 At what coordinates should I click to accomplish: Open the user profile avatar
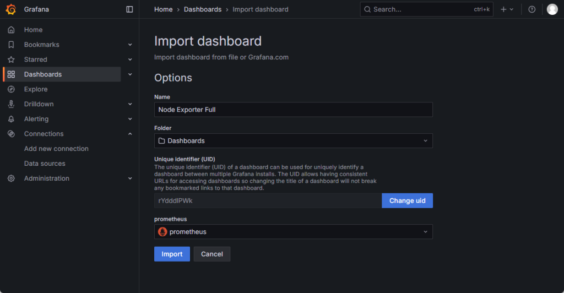(552, 9)
